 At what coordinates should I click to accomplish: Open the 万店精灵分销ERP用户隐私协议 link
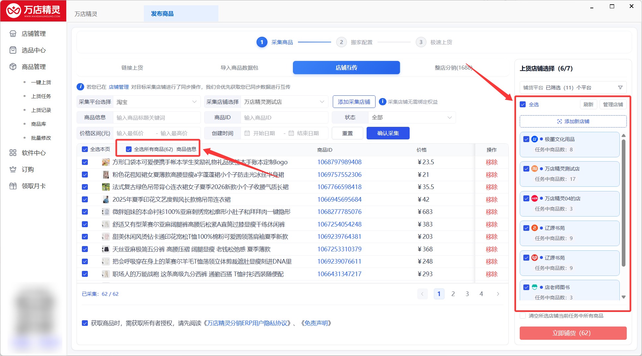point(247,323)
